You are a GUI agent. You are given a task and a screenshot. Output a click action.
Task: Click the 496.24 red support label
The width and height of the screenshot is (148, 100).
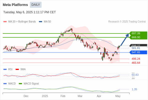[x=136, y=59]
